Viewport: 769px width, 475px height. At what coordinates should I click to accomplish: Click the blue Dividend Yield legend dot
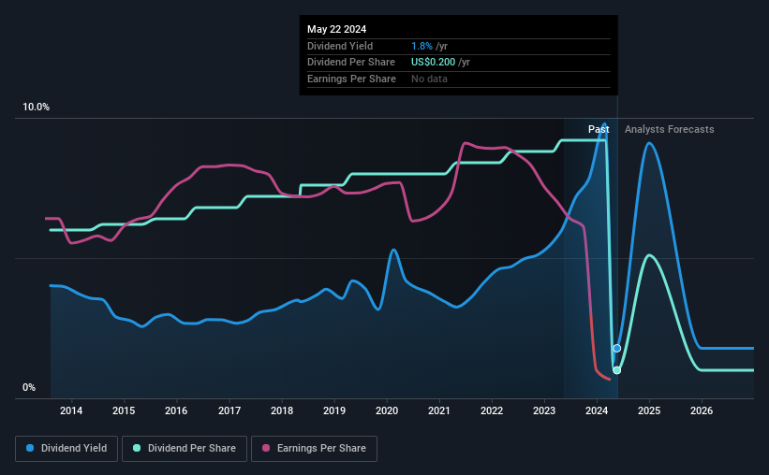pyautogui.click(x=30, y=448)
